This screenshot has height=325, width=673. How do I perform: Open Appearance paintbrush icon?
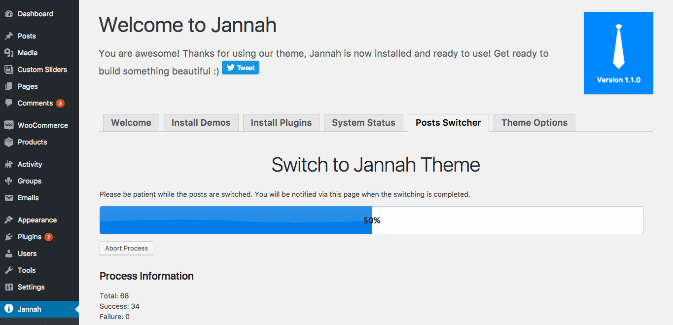pos(9,220)
